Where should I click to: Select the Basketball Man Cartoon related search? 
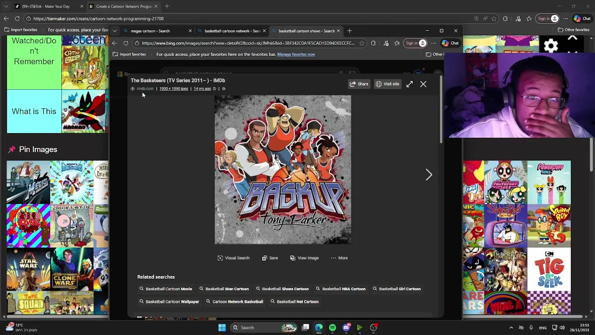[224, 289]
